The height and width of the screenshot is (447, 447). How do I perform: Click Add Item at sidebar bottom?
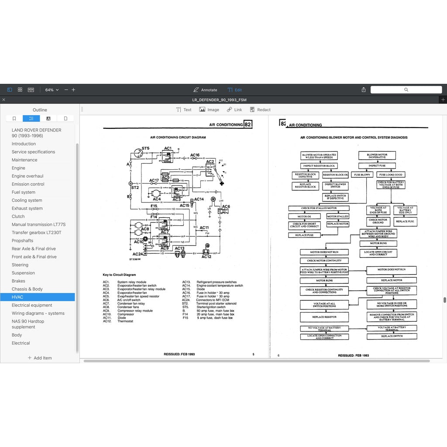(x=40, y=358)
